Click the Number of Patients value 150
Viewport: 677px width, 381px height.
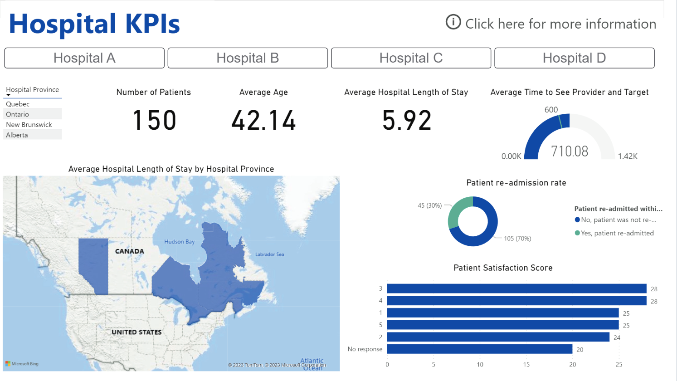click(154, 121)
